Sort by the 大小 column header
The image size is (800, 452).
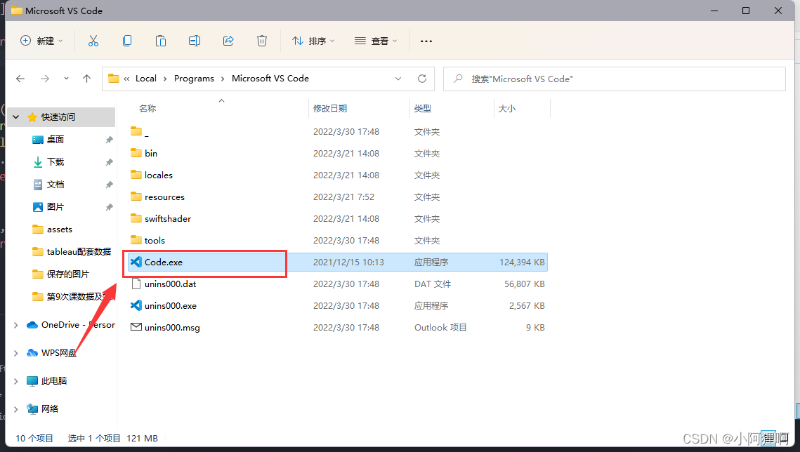click(506, 109)
